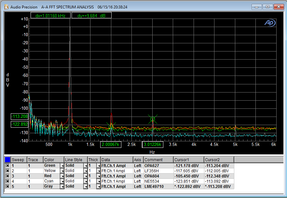Click the Axis column header

(x=138, y=160)
